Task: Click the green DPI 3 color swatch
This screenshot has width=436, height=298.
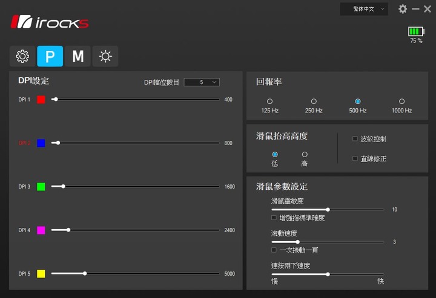Action: tap(41, 187)
